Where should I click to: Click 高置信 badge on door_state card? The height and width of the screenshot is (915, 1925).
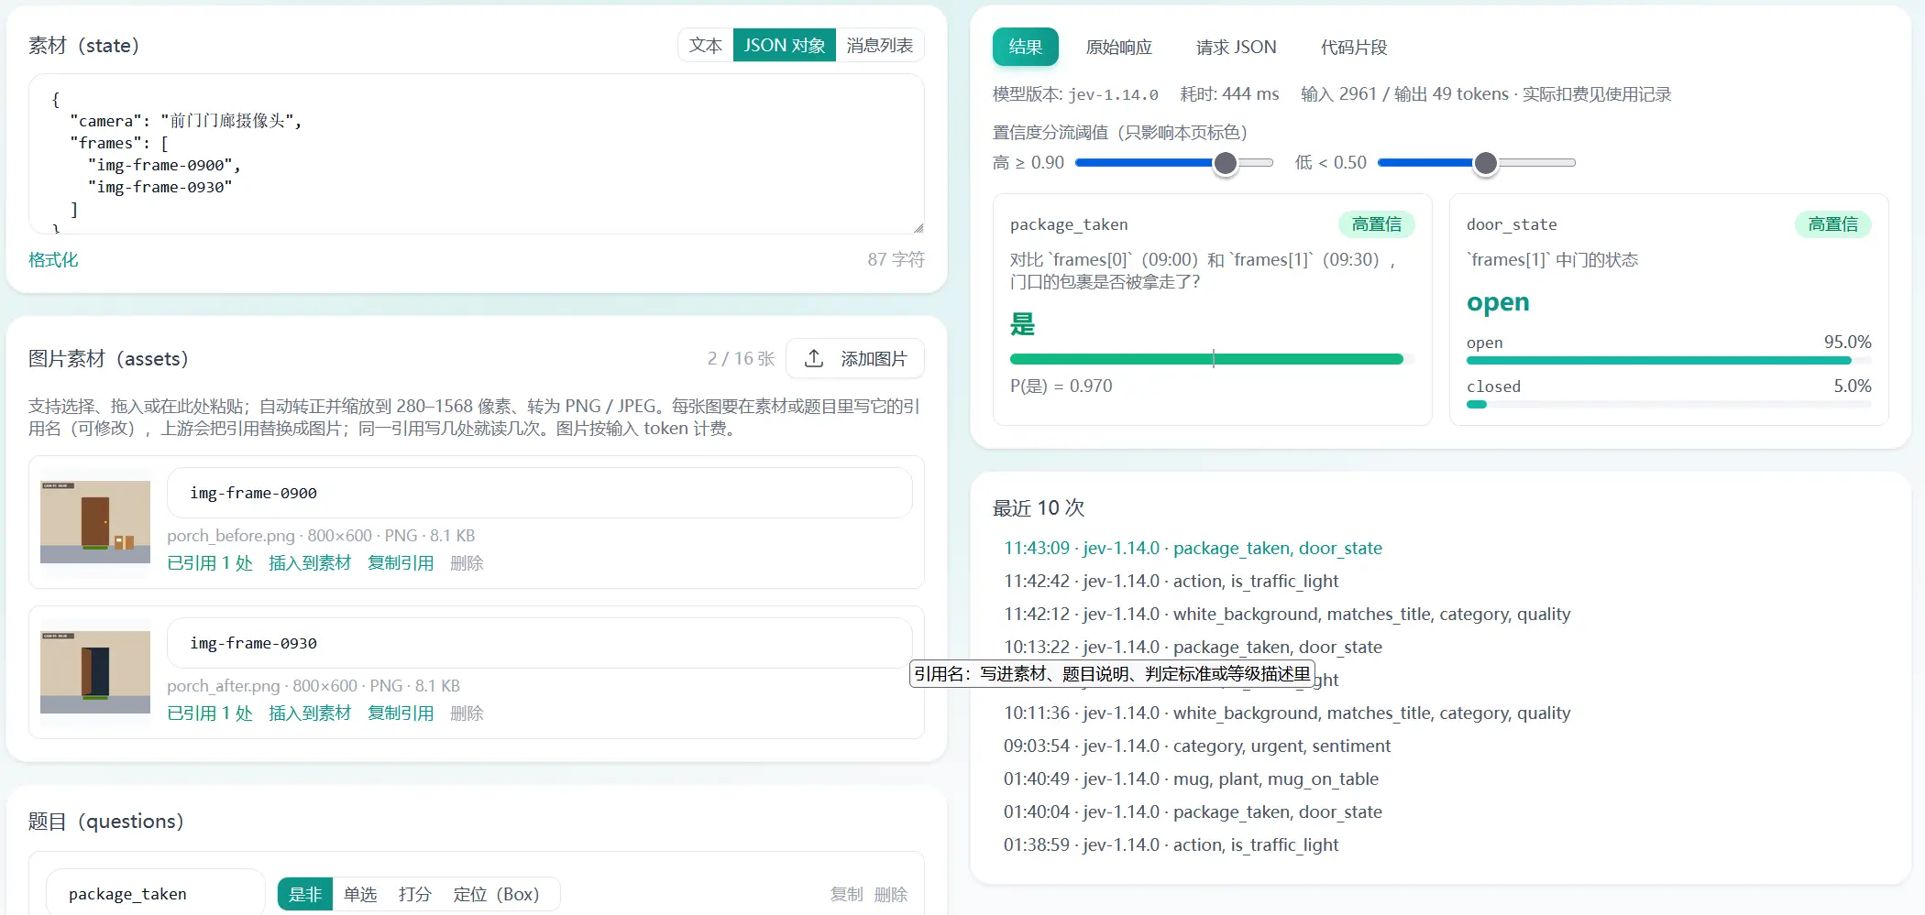click(x=1833, y=224)
